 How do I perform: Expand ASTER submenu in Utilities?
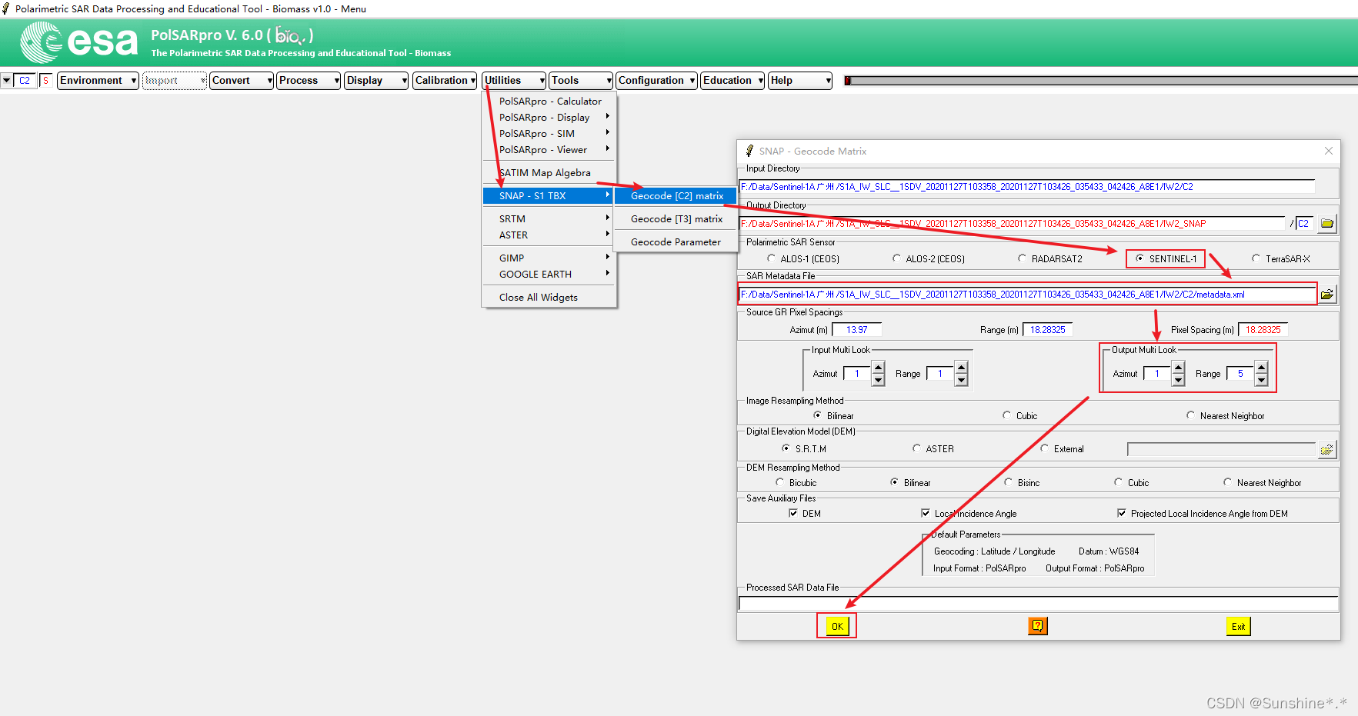549,235
